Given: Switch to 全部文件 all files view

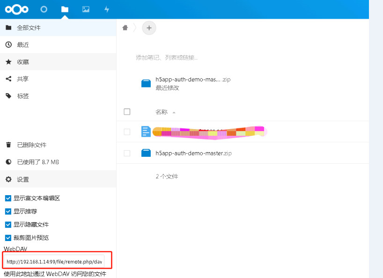Looking at the screenshot, I should pos(25,28).
